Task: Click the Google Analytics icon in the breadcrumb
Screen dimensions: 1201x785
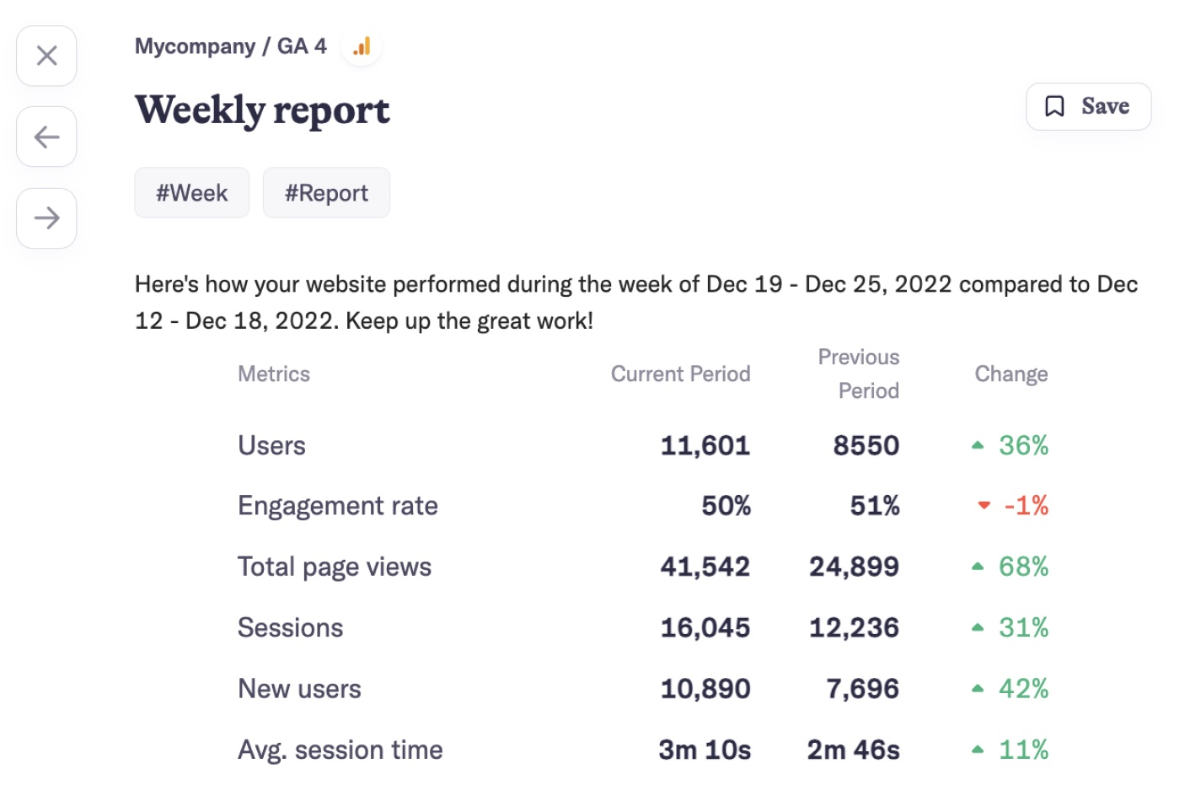Action: (362, 46)
